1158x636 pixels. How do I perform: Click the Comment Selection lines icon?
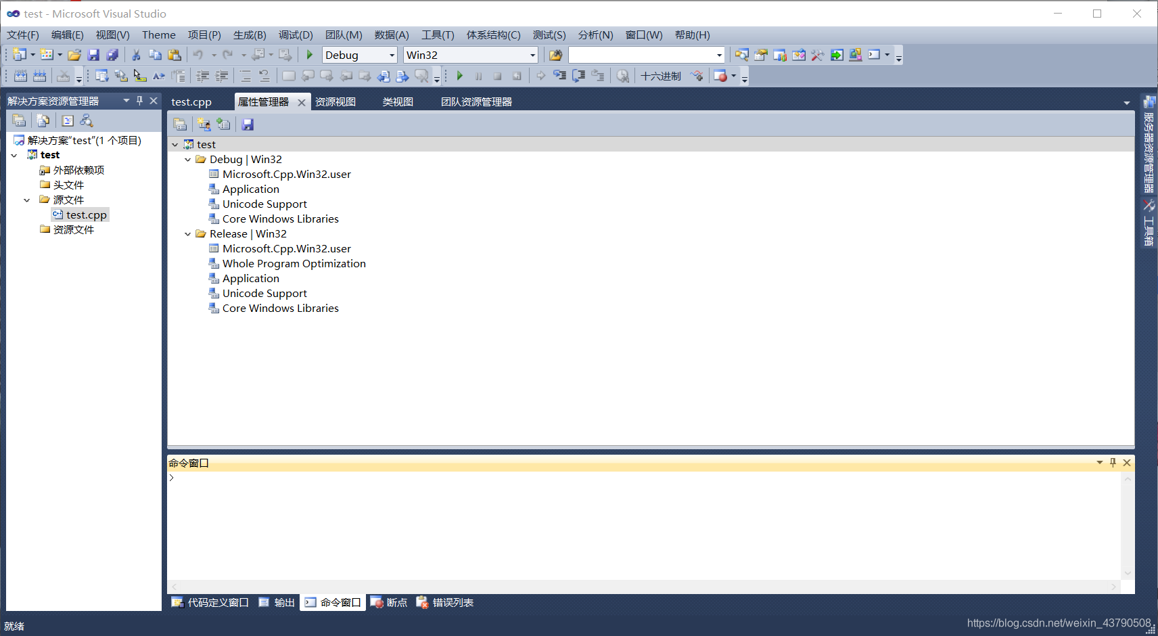click(246, 76)
